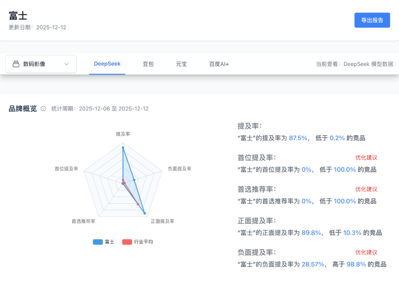
Task: Open 优化建议 link for 负面提及率
Action: pos(366,252)
